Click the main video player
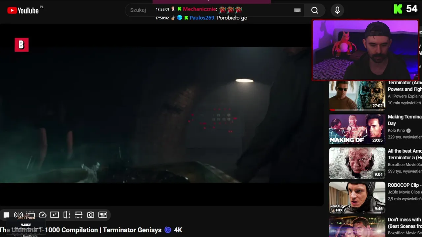Screen dimensions: 422x237 point(162,115)
